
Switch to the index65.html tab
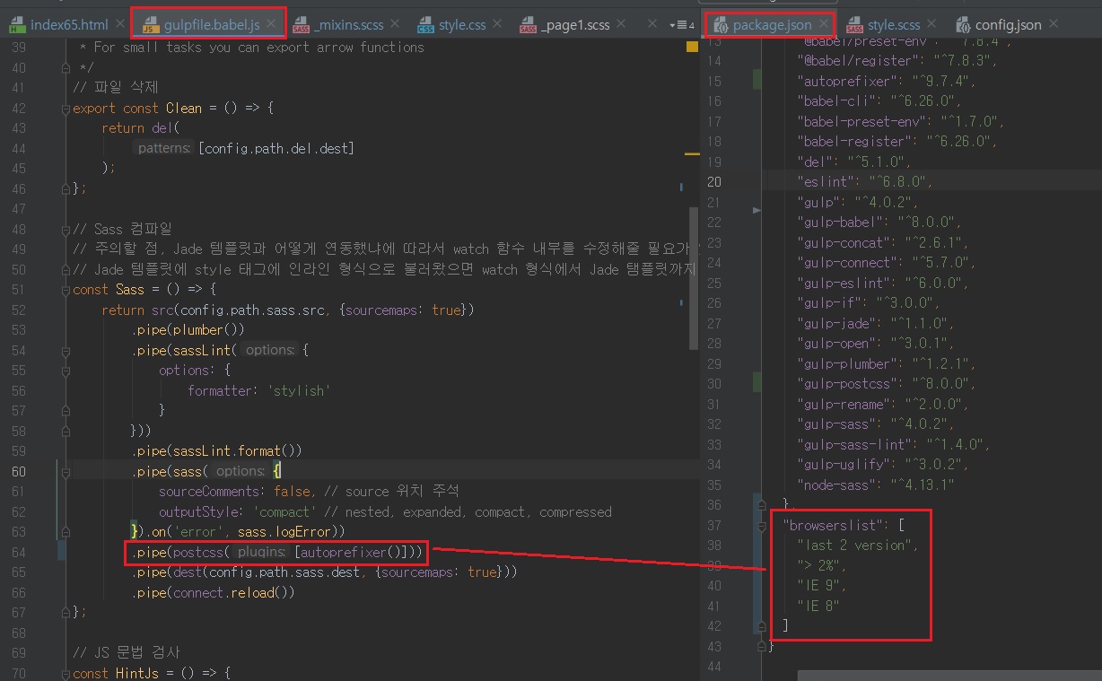[68, 25]
